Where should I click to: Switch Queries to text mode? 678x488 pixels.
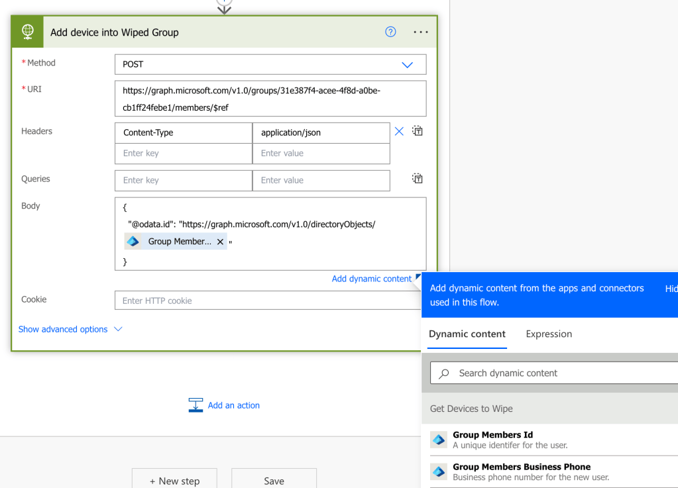[x=418, y=179]
